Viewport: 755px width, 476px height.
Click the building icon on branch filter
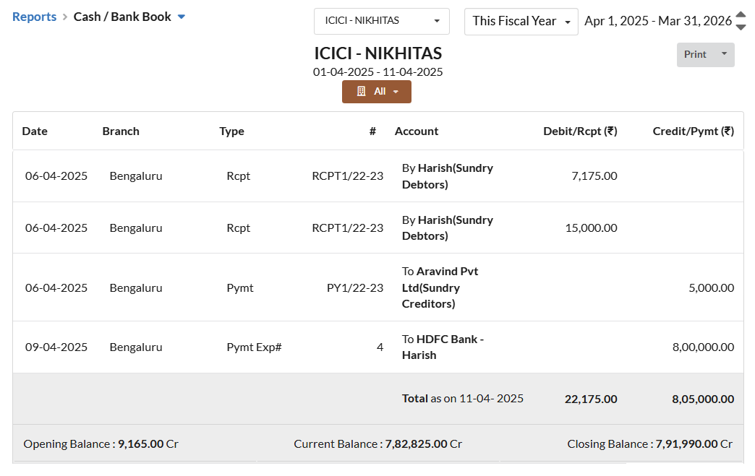coord(361,91)
